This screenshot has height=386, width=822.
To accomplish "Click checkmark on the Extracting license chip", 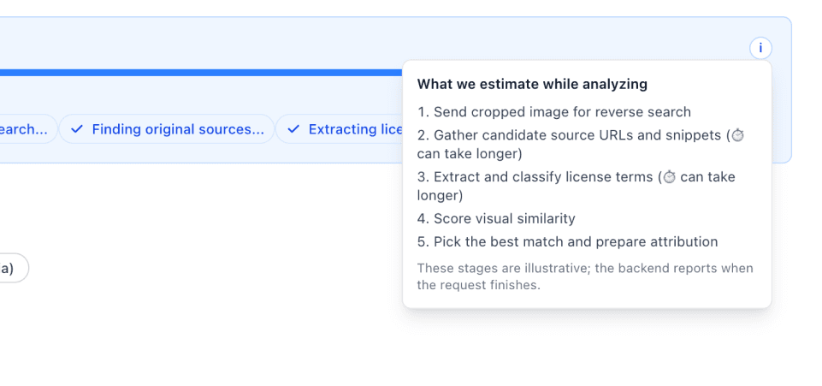I will click(x=293, y=129).
